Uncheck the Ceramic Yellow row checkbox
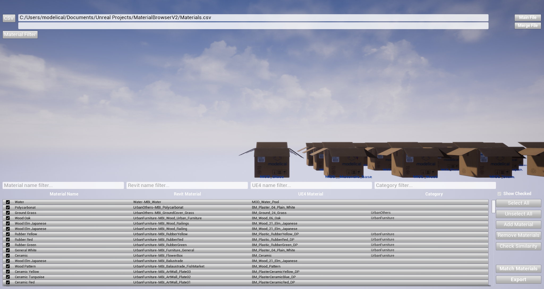The width and height of the screenshot is (544, 289). 8,272
